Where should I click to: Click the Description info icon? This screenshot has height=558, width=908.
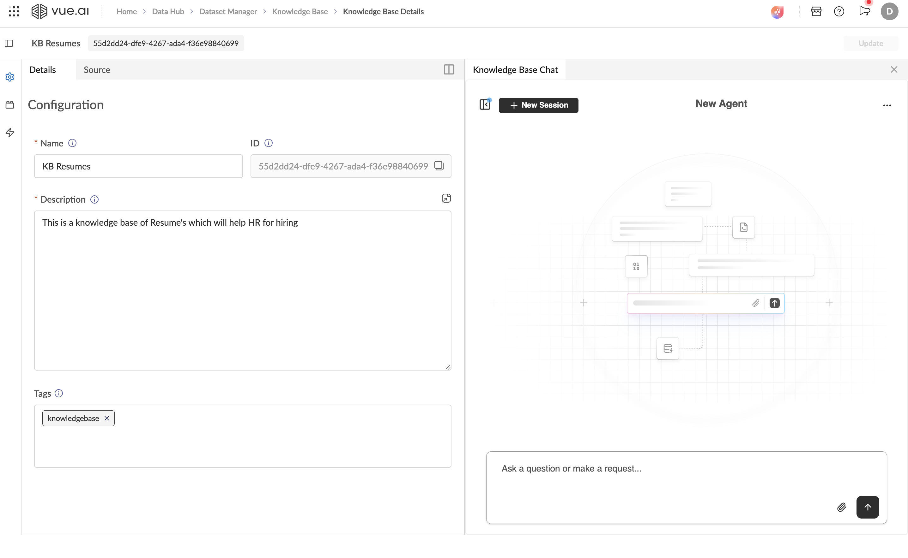[94, 199]
